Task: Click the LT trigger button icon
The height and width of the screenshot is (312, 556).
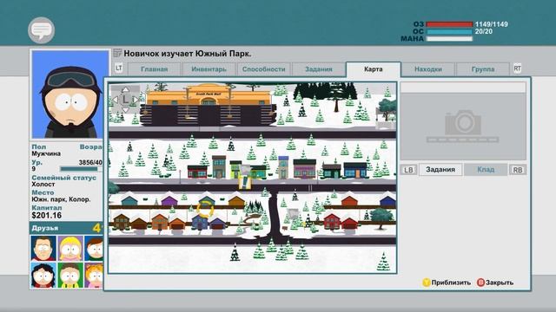Action: pos(119,68)
